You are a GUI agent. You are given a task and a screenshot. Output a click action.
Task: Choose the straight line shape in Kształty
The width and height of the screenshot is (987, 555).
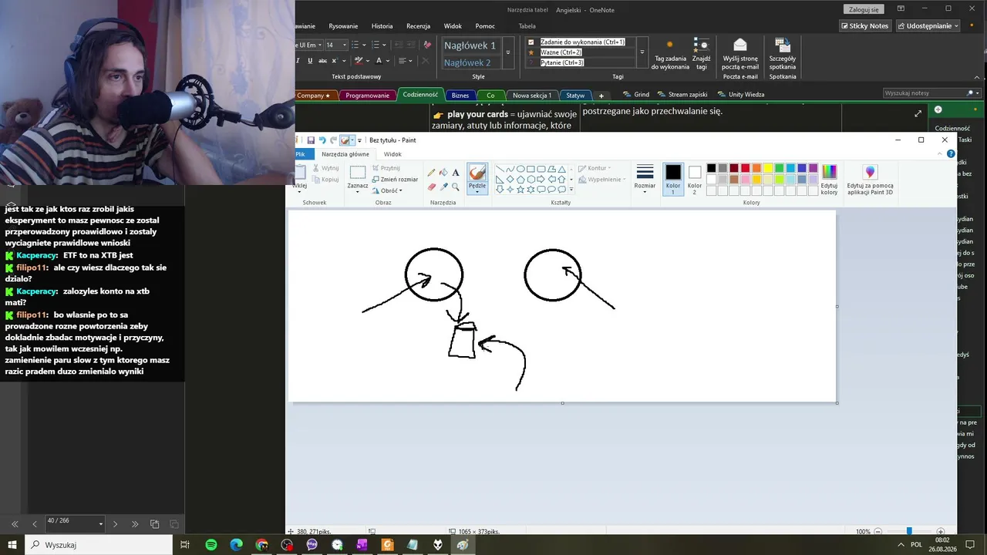(500, 169)
